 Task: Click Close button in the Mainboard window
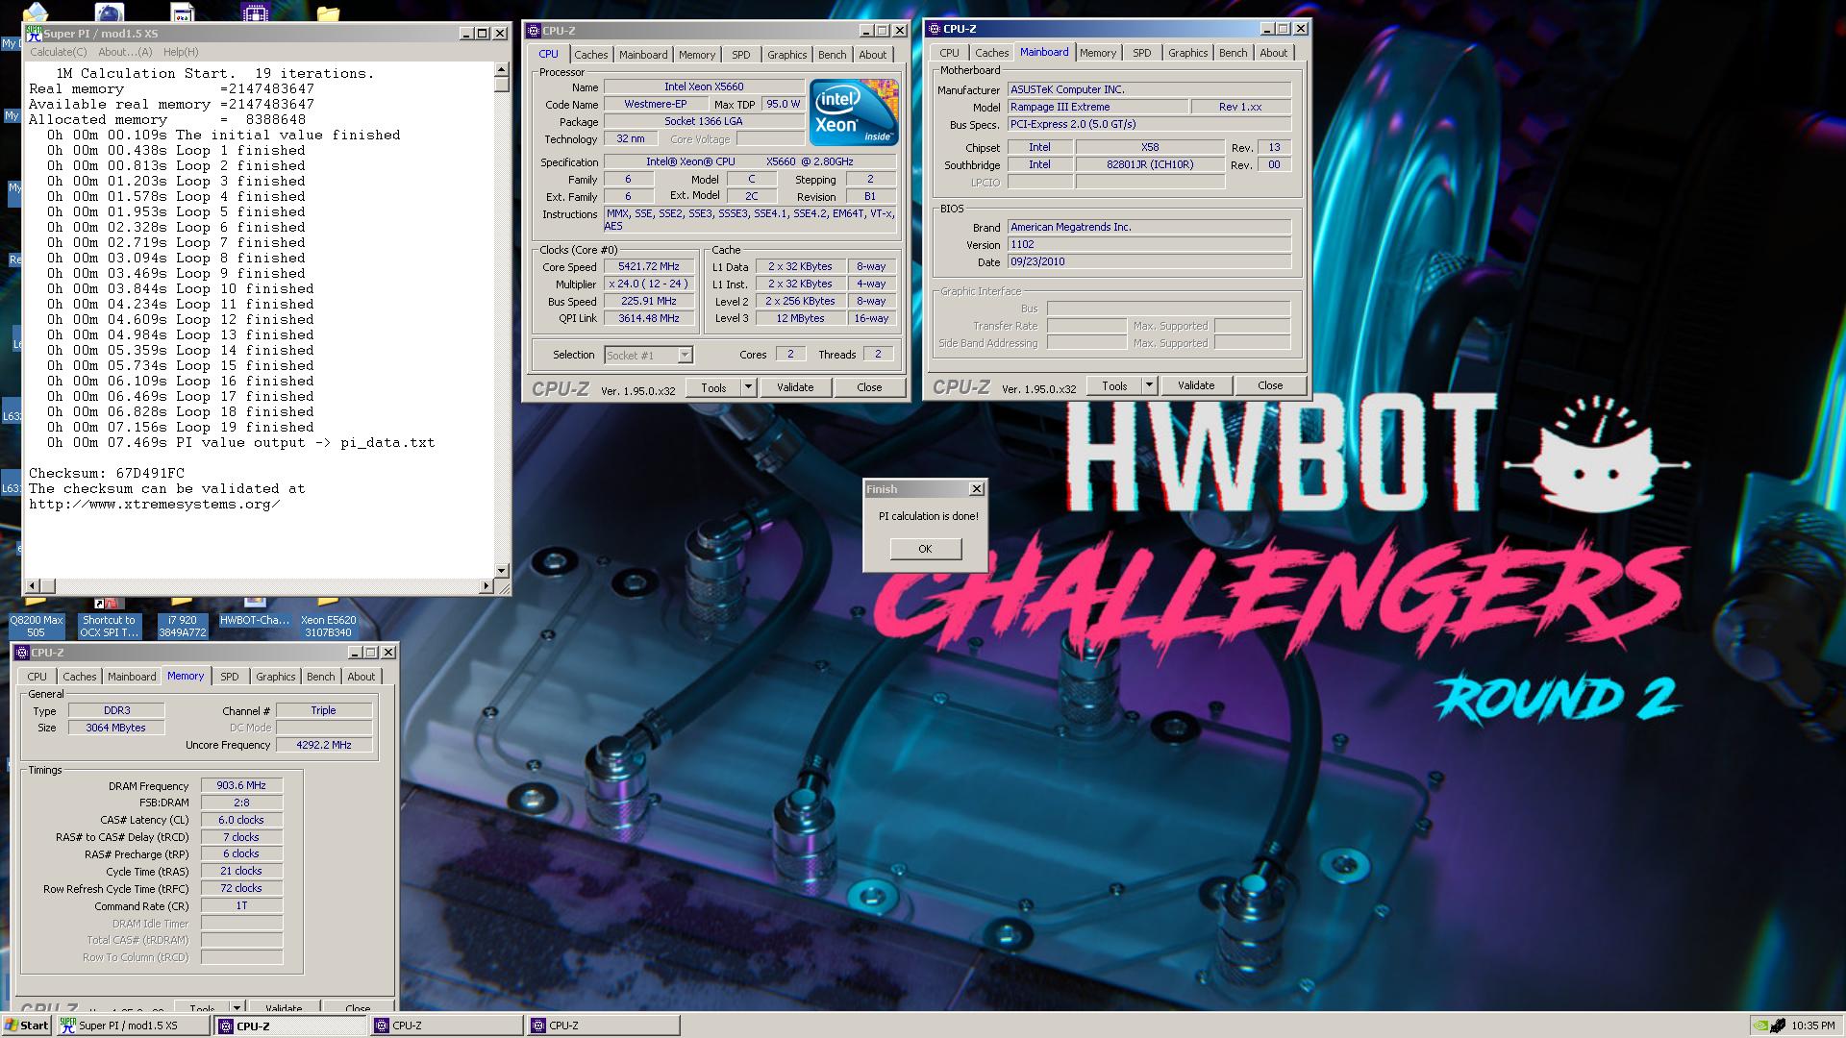[1270, 385]
